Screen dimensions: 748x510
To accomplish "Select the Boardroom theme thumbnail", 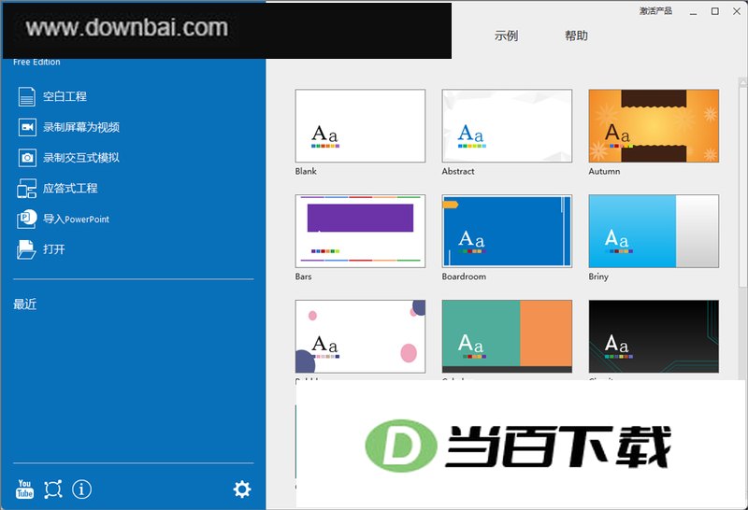I will point(507,231).
